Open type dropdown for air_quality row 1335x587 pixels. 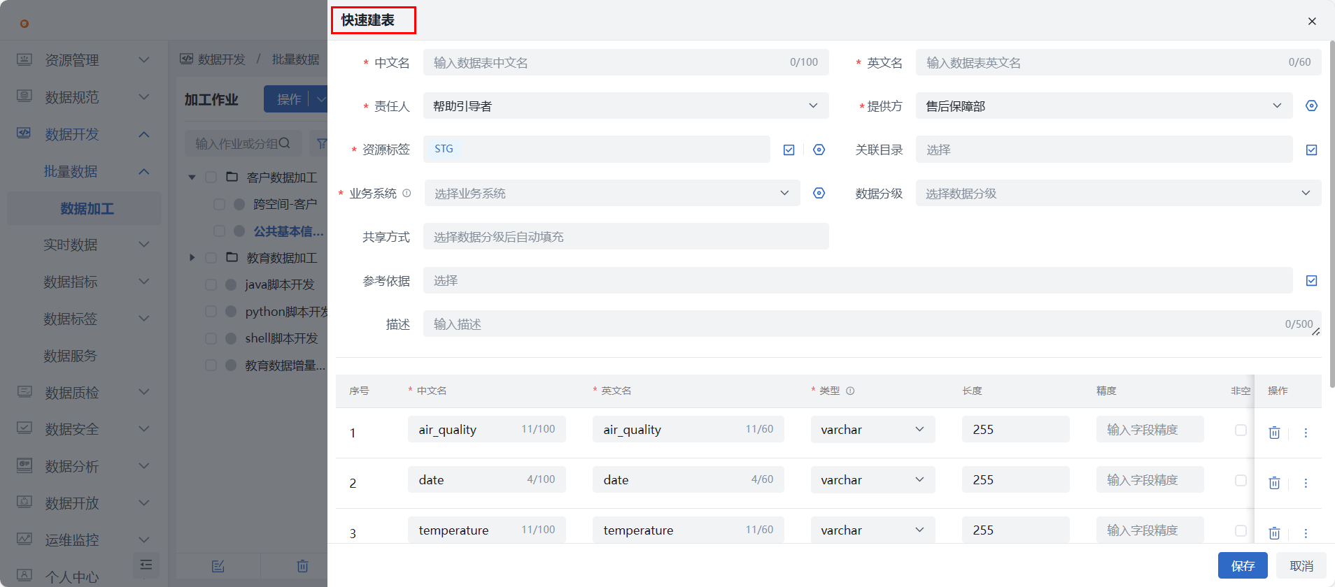pos(873,429)
